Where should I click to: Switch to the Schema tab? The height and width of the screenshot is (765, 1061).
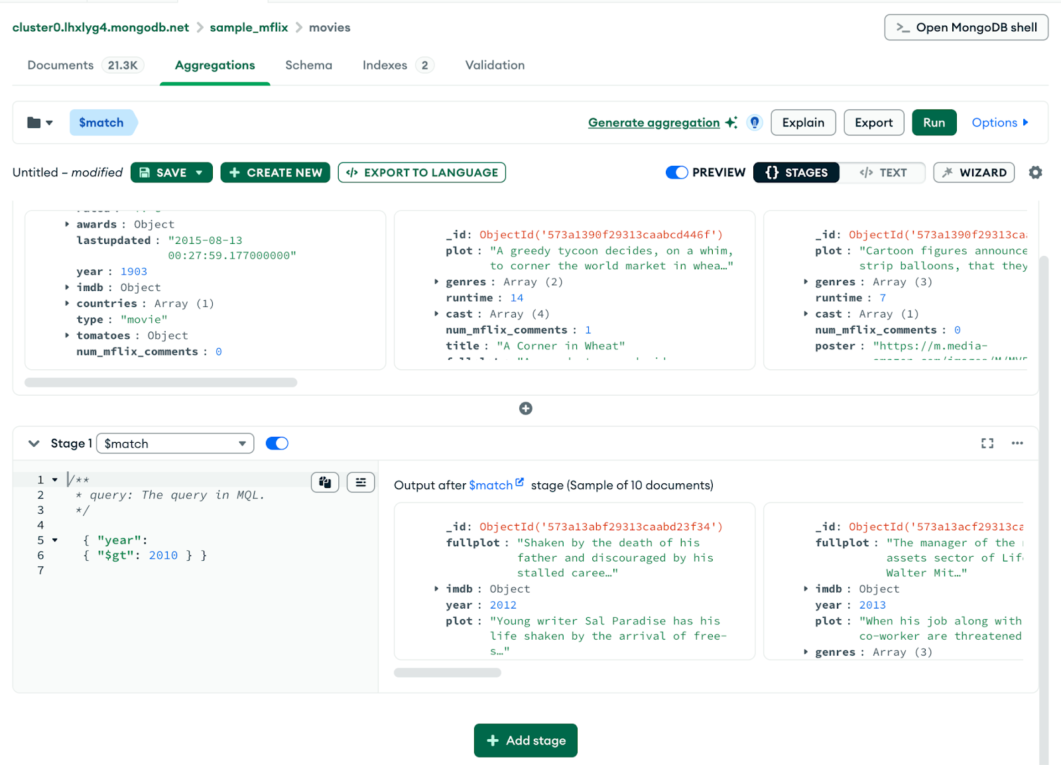[x=308, y=65]
